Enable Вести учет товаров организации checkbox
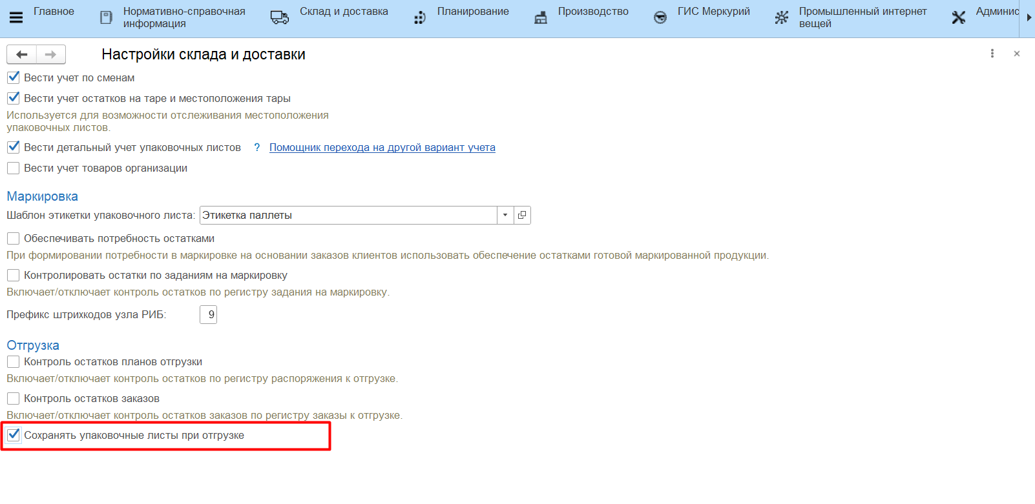 tap(14, 168)
